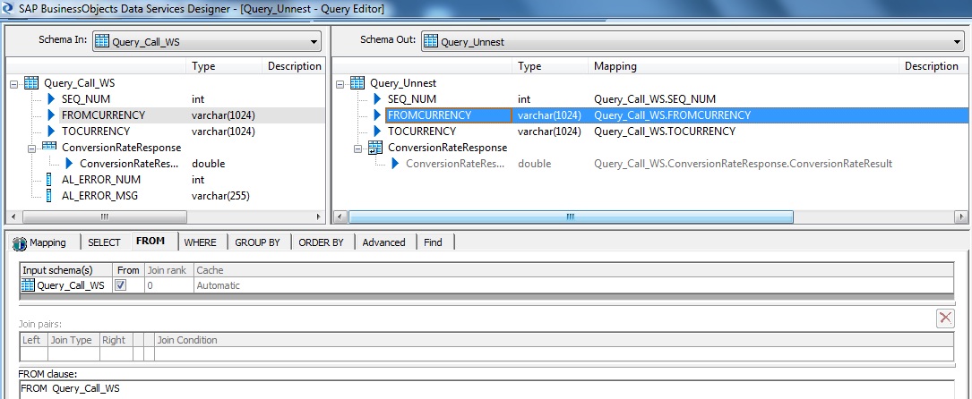Click the FROMCURRENCY column arrow icon in Schema In
This screenshot has height=399, width=972.
[x=52, y=115]
